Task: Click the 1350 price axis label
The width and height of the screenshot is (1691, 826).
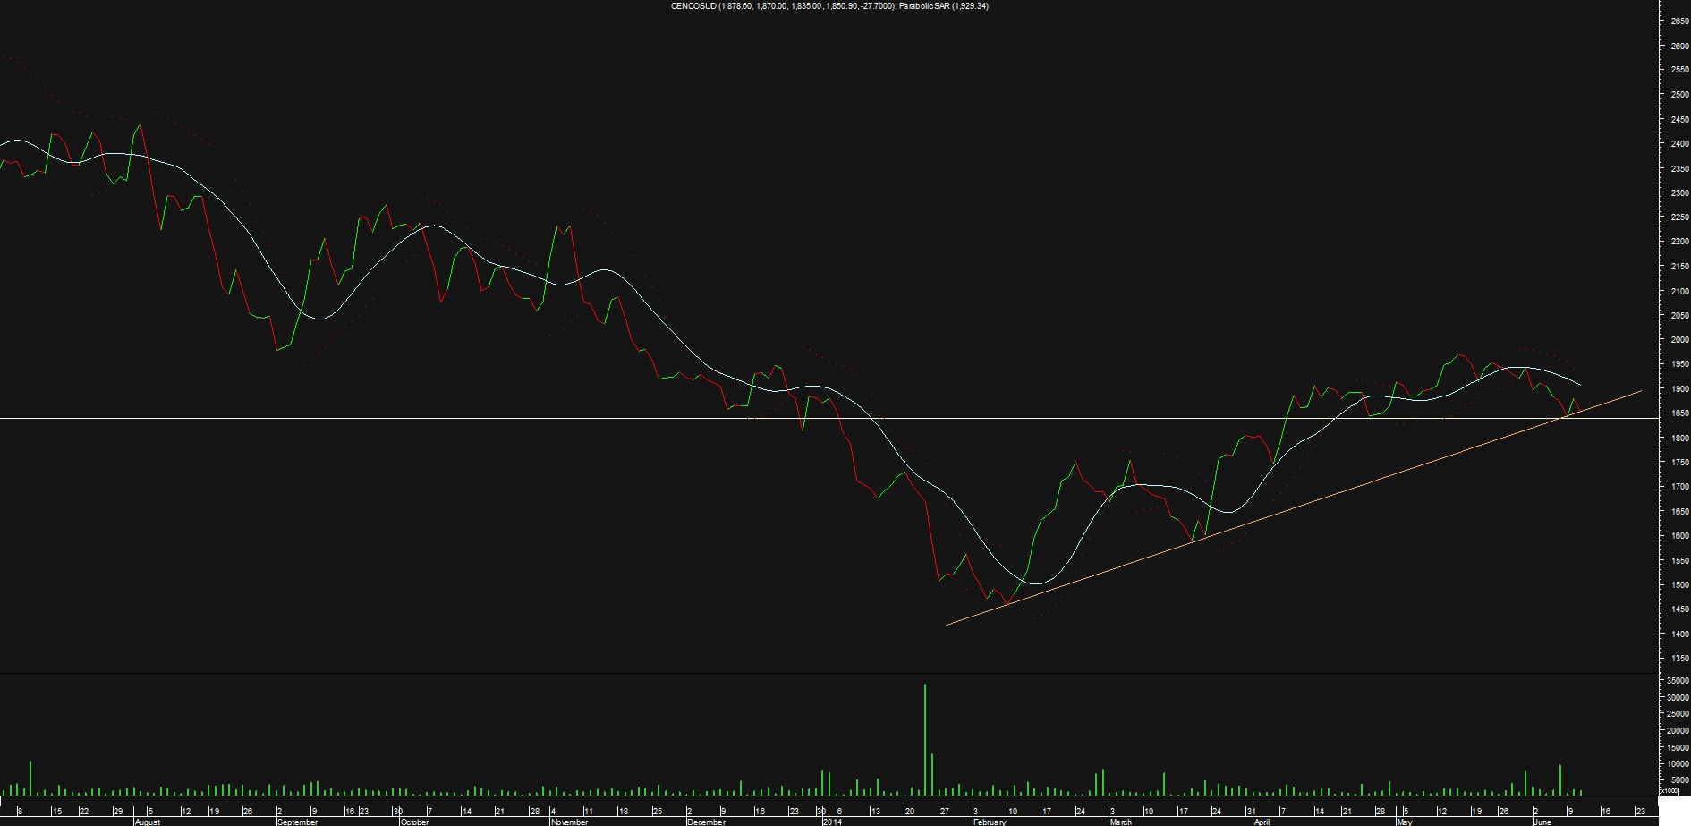Action: (1679, 659)
